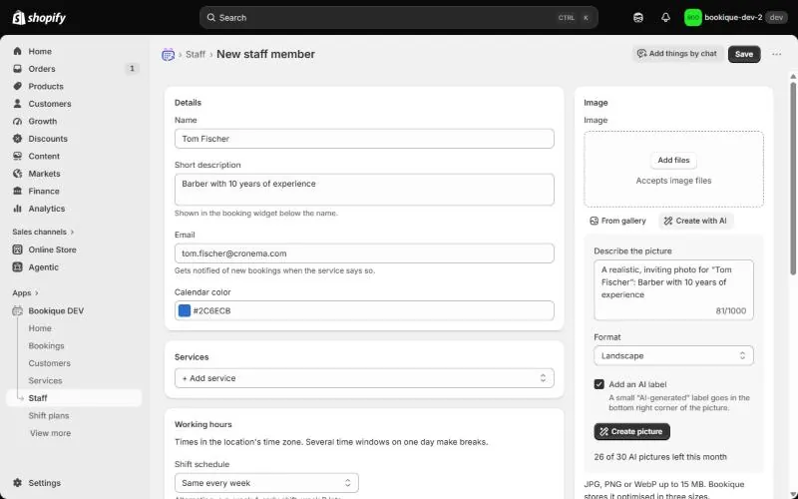The image size is (798, 499).
Task: Click the Name field with Tom Fischer
Action: click(364, 139)
